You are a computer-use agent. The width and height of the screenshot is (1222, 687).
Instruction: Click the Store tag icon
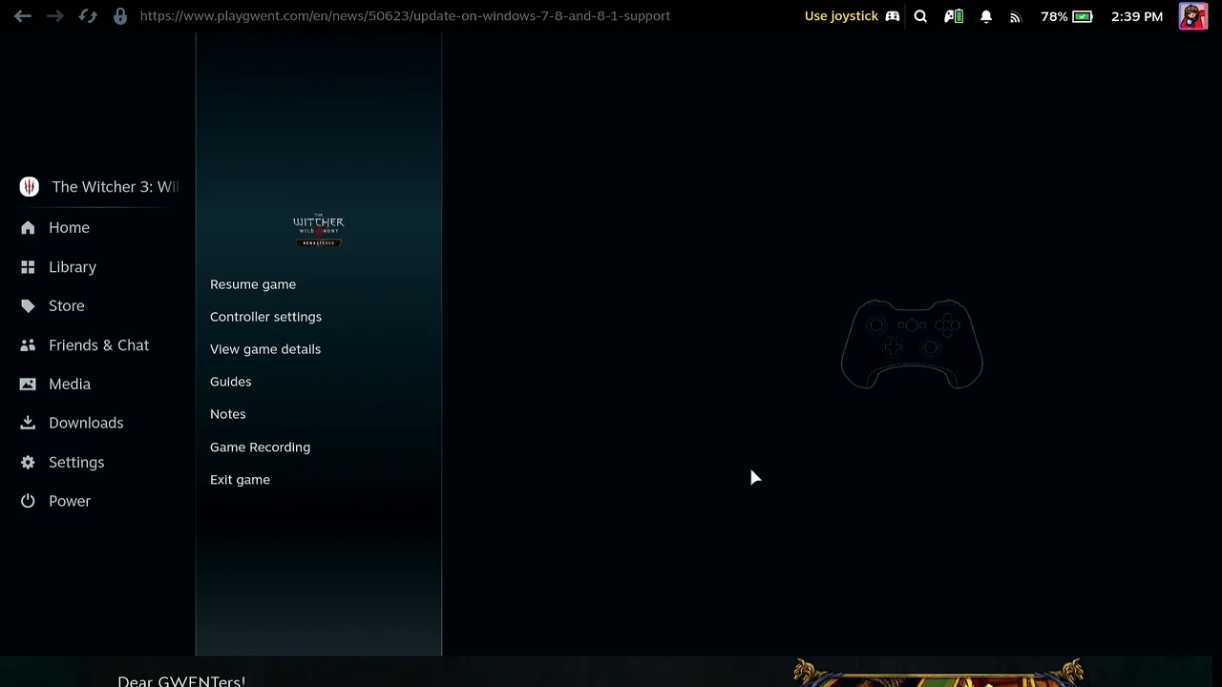pyautogui.click(x=28, y=306)
